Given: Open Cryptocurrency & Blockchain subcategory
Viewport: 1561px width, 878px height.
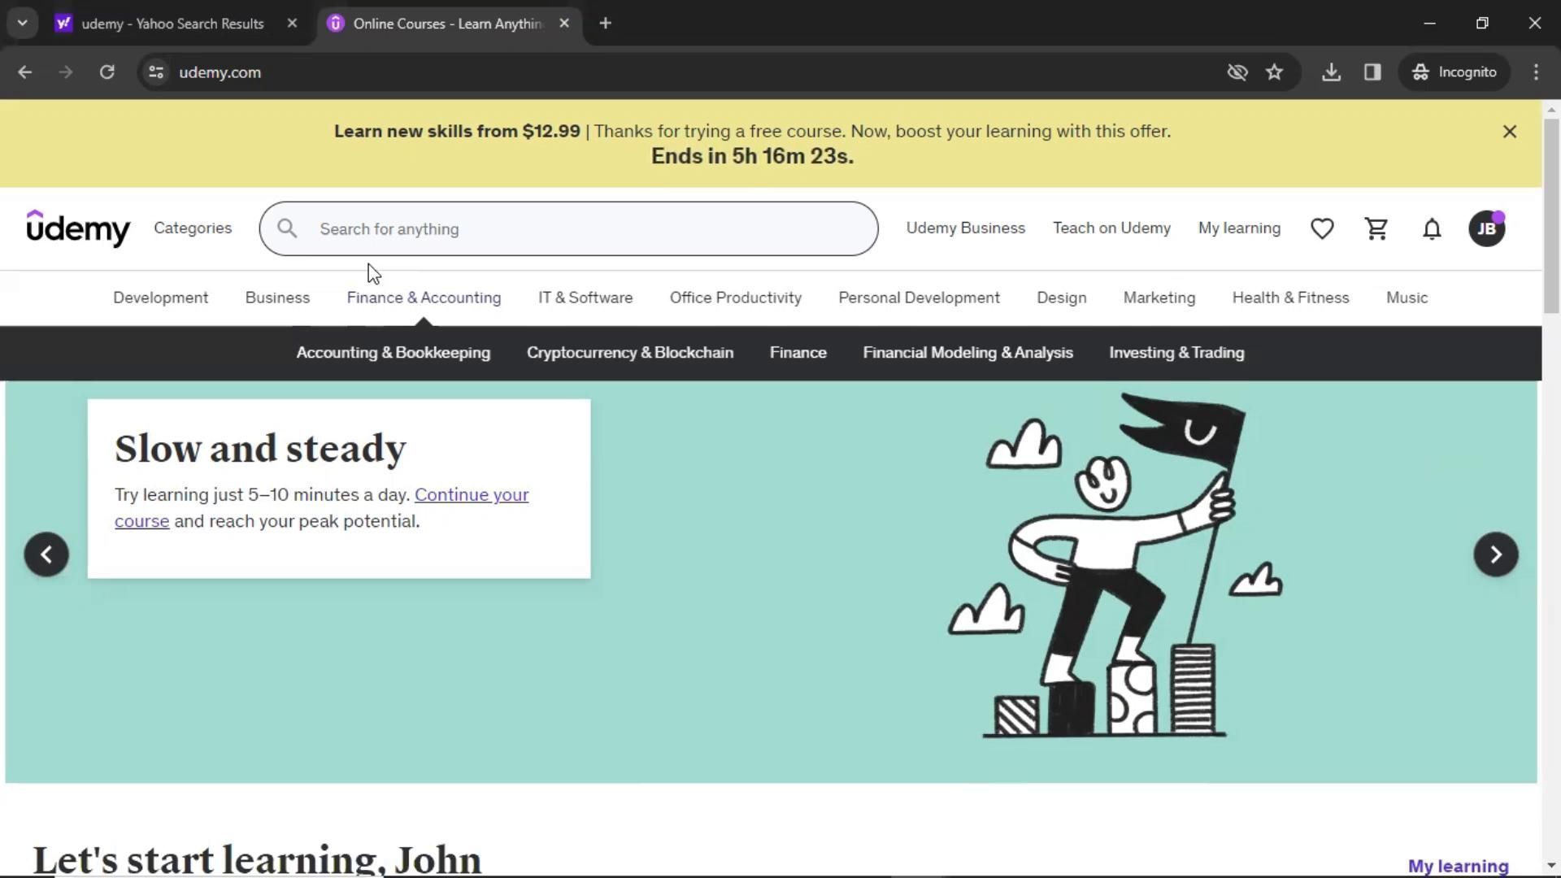Looking at the screenshot, I should [x=629, y=353].
